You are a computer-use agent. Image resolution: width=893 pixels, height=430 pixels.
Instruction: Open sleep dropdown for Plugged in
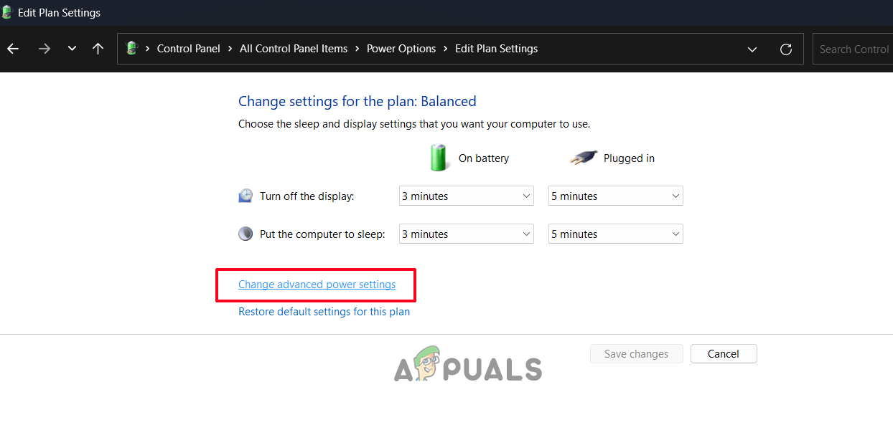[615, 234]
